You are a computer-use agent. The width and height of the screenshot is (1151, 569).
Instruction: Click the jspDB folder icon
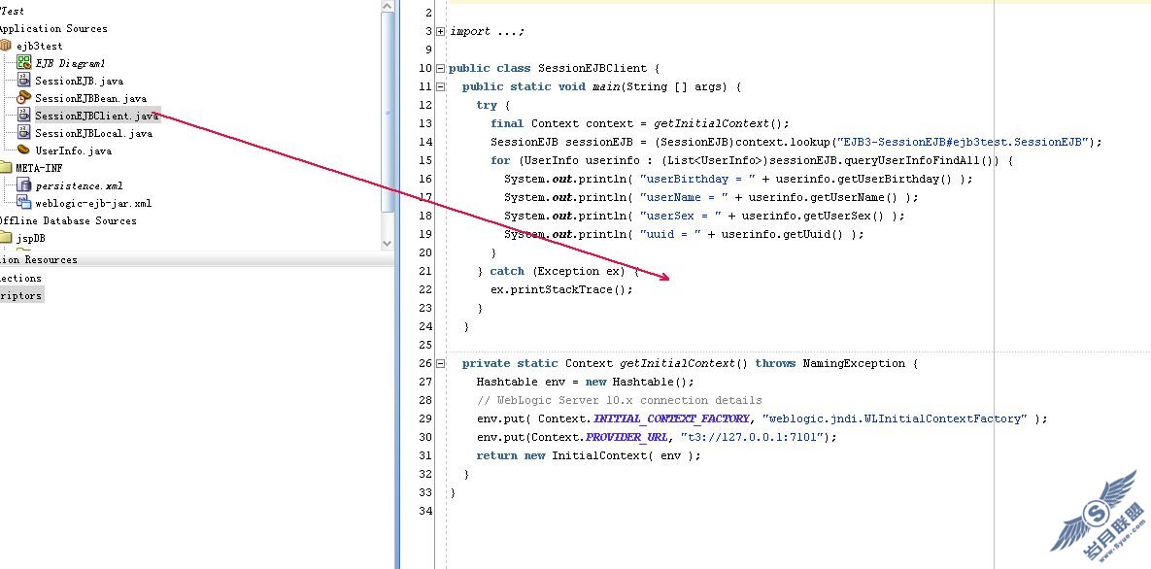[x=6, y=238]
